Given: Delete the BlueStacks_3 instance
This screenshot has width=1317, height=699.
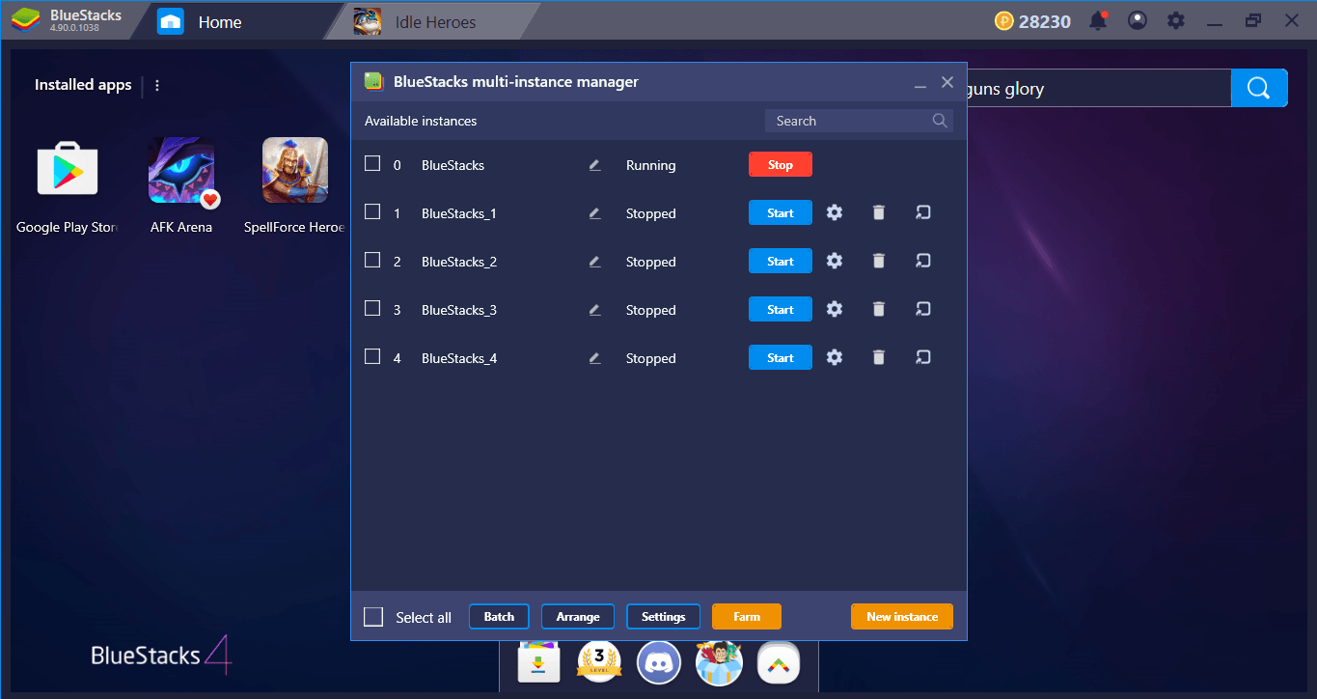Looking at the screenshot, I should pos(878,309).
